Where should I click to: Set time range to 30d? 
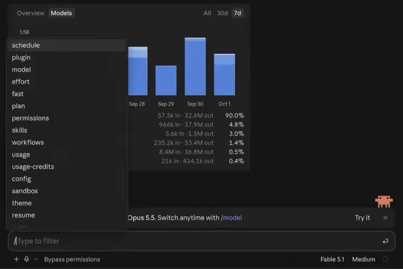(x=222, y=13)
